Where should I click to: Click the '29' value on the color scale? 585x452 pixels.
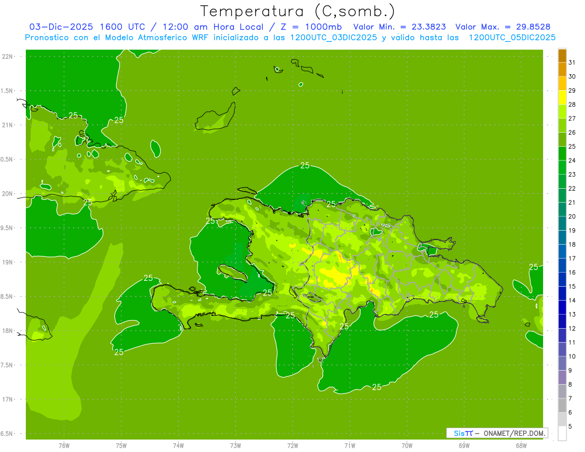[x=572, y=91]
